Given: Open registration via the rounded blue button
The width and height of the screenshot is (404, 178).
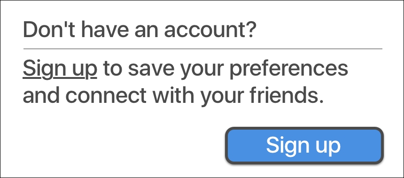Looking at the screenshot, I should (x=304, y=146).
